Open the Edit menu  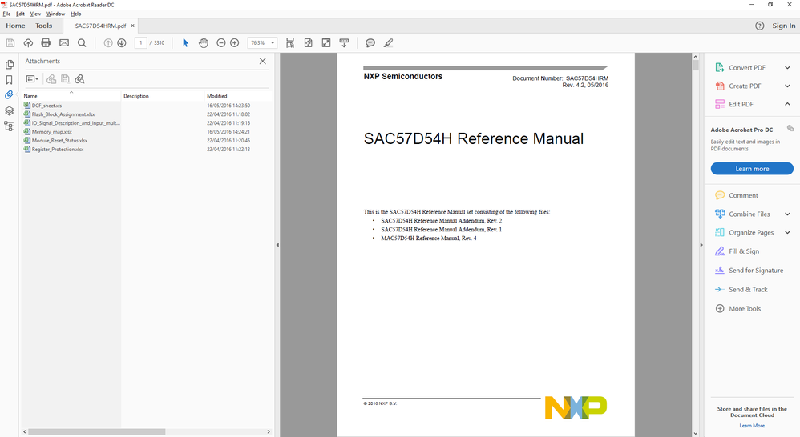20,14
